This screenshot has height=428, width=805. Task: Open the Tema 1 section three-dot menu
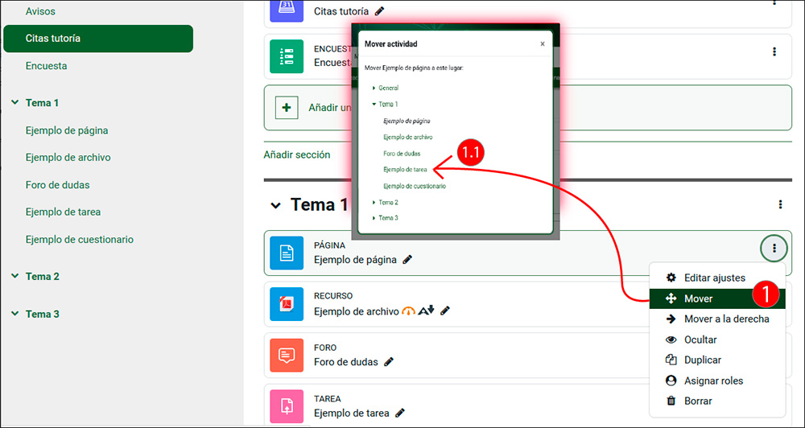click(780, 205)
